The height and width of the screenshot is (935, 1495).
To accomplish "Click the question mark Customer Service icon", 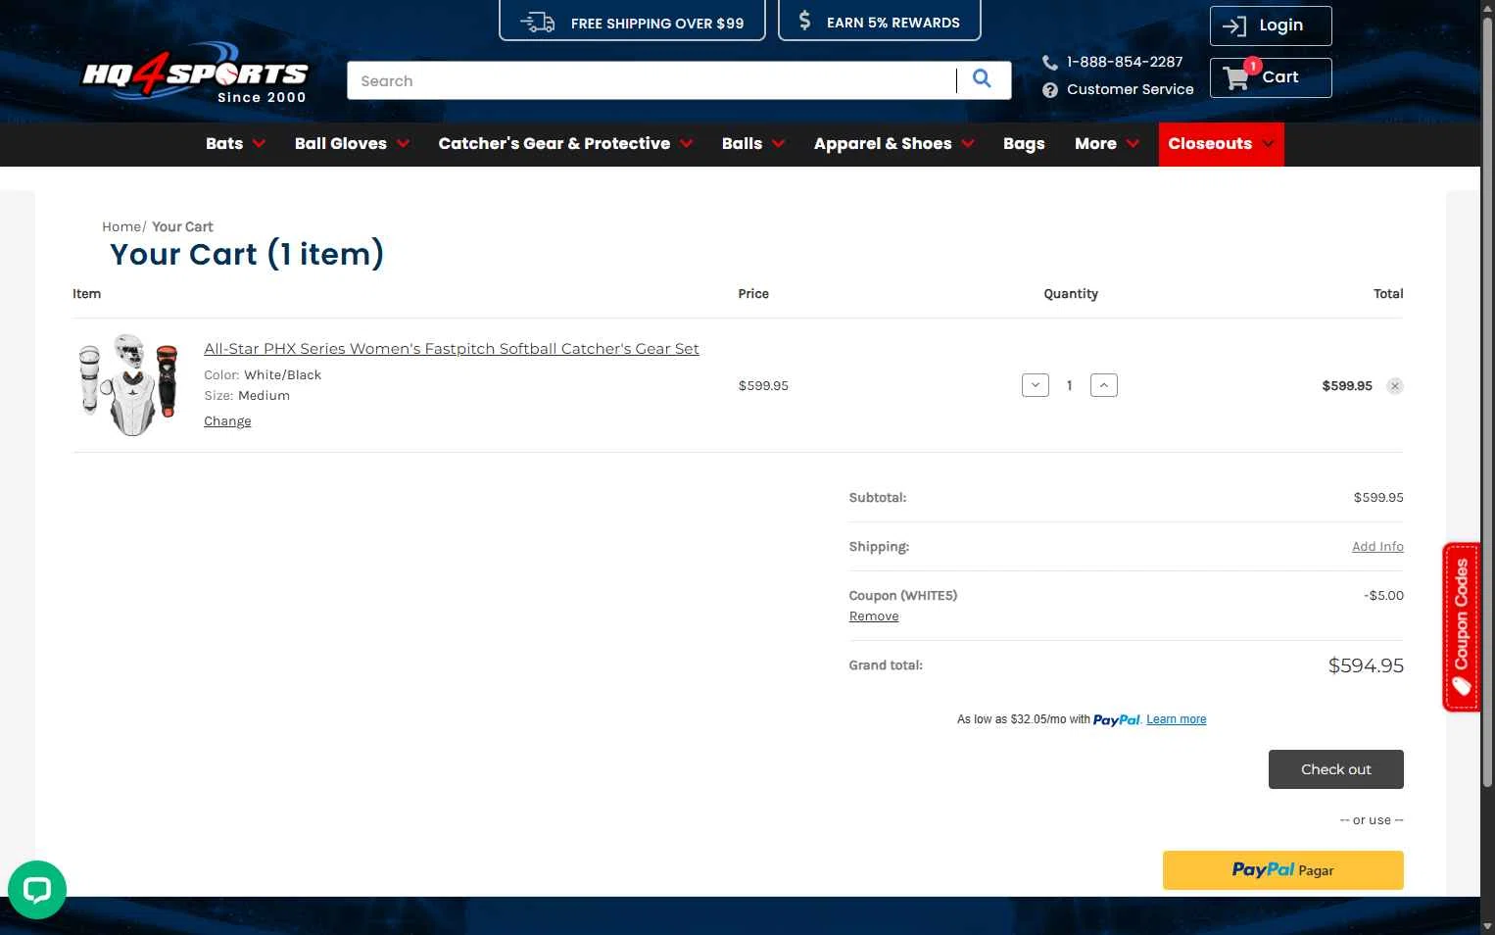I will [1049, 89].
